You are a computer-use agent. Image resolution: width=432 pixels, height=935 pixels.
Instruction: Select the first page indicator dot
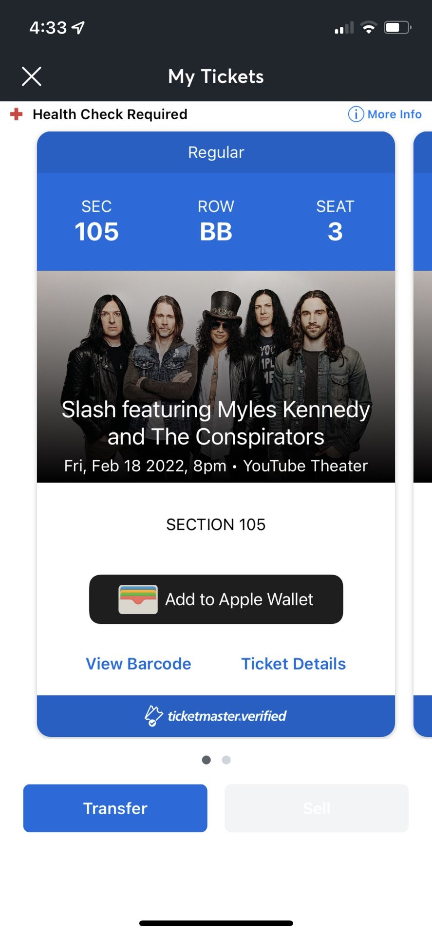coord(207,760)
